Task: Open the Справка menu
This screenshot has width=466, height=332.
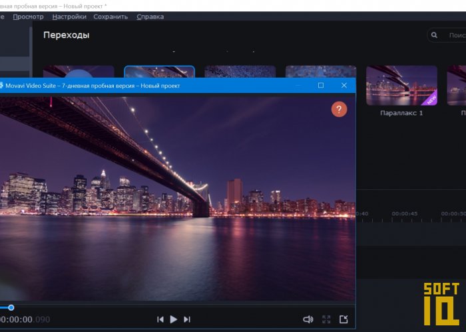Action: 150,17
